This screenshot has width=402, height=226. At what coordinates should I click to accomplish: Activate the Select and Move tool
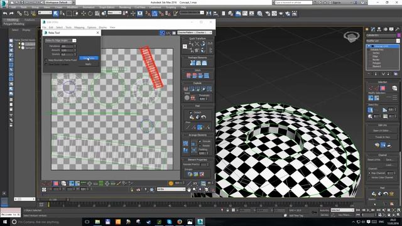point(84,13)
